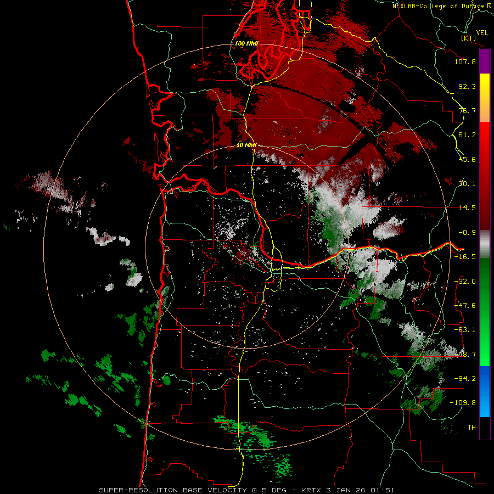494x494 pixels.
Task: Click the TH label on legend
Action: [x=471, y=428]
